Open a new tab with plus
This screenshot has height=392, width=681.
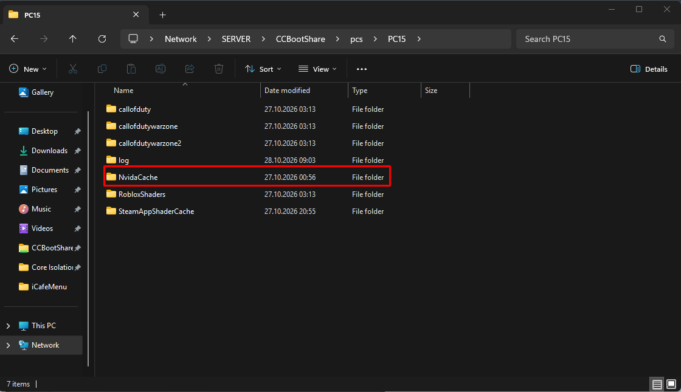[x=162, y=15]
